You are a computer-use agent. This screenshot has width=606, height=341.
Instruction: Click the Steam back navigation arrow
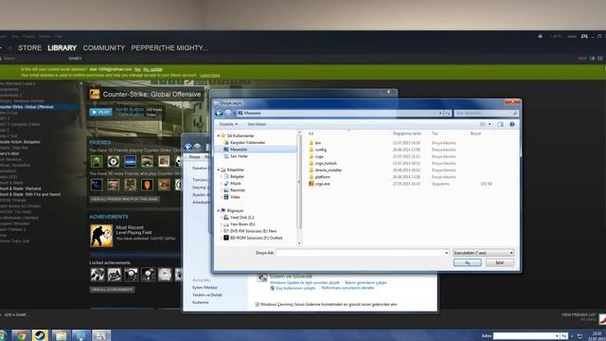point(1,48)
